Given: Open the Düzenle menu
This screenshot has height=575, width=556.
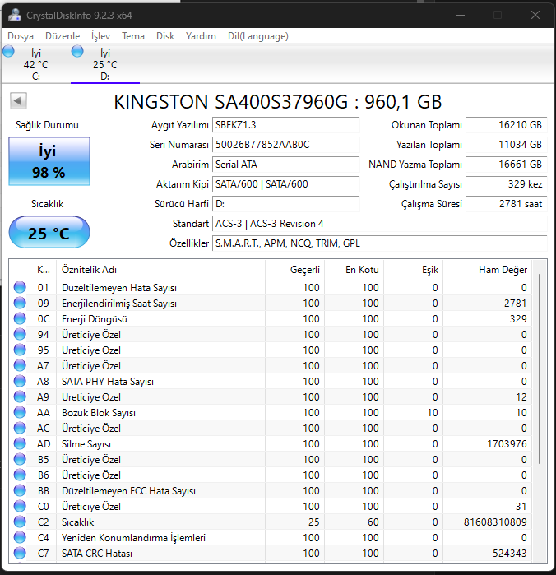Looking at the screenshot, I should [63, 36].
